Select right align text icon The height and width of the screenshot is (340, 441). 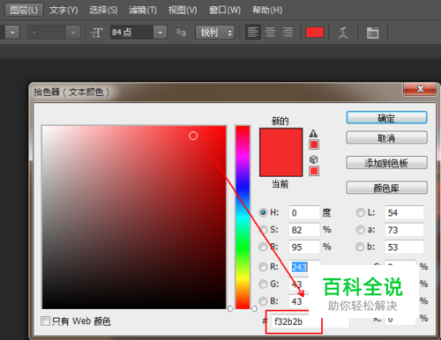click(x=288, y=33)
